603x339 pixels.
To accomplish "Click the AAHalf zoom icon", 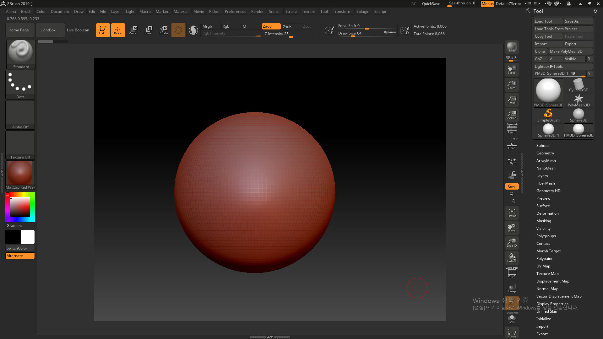I will pyautogui.click(x=512, y=115).
